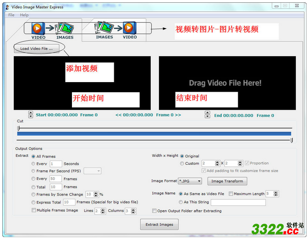The image size is (307, 238).
Task: Click the Start time frame stepper
Action: (x=30, y=114)
